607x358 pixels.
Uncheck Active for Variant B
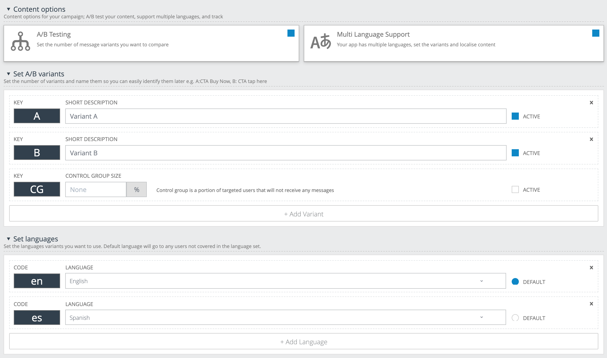[x=515, y=153]
